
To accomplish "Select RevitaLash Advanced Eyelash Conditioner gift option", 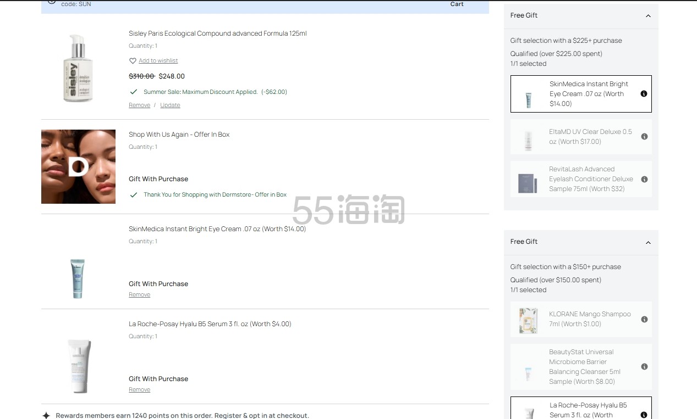I will tap(581, 179).
